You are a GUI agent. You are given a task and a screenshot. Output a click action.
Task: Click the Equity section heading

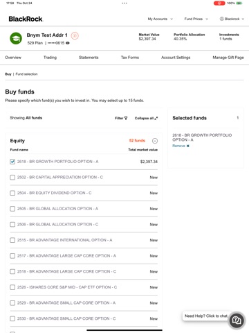tap(17, 141)
